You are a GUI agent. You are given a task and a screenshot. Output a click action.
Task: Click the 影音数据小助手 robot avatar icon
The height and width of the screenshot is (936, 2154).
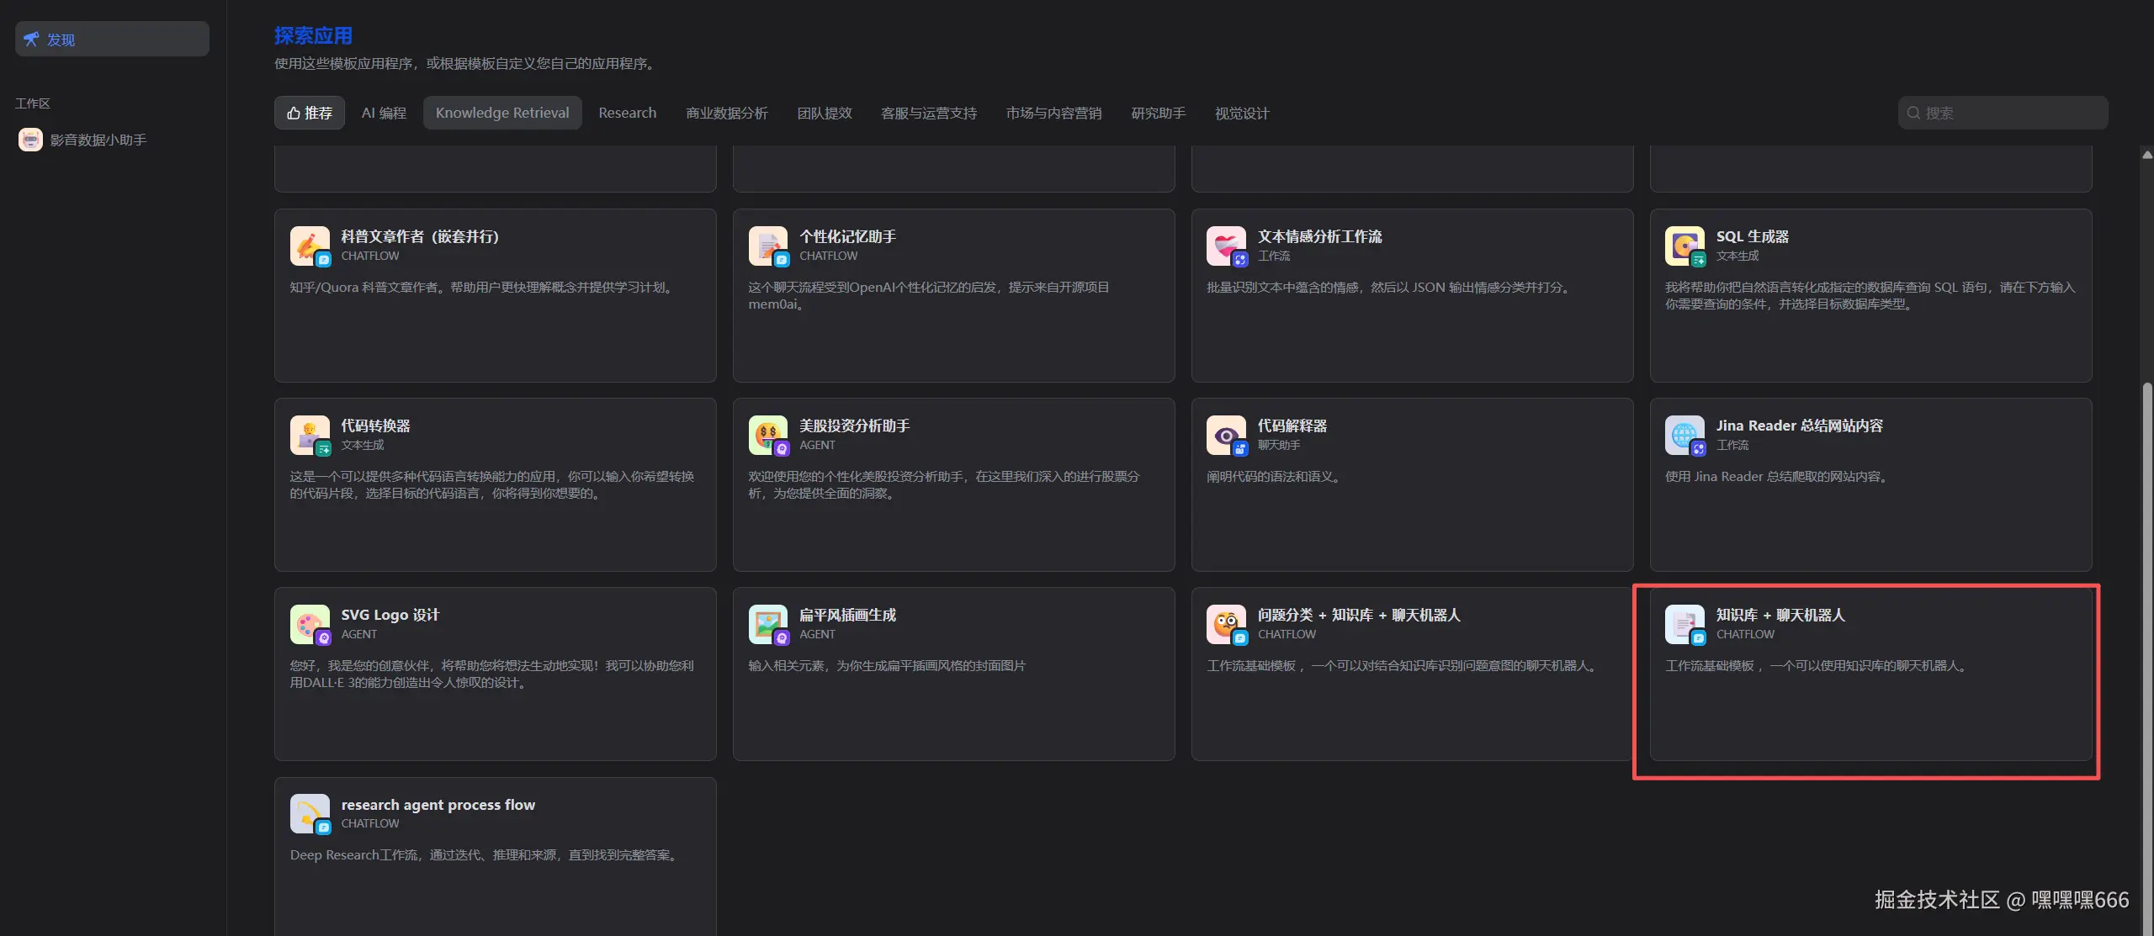point(30,140)
